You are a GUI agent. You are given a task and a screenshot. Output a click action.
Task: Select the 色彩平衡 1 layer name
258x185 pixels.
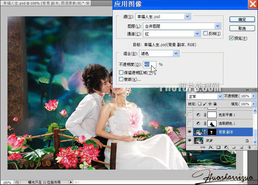click(x=227, y=115)
